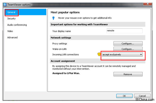Click the Hover your mouse hint text
The width and height of the screenshot is (156, 103).
85,18
